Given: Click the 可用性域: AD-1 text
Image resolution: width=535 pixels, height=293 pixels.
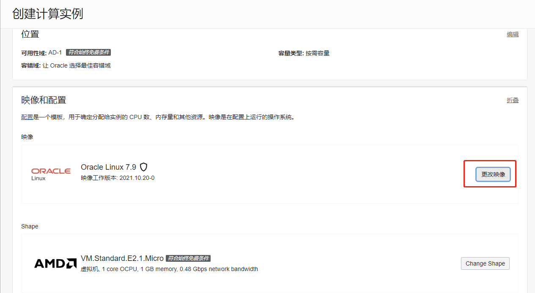Looking at the screenshot, I should 41,53.
